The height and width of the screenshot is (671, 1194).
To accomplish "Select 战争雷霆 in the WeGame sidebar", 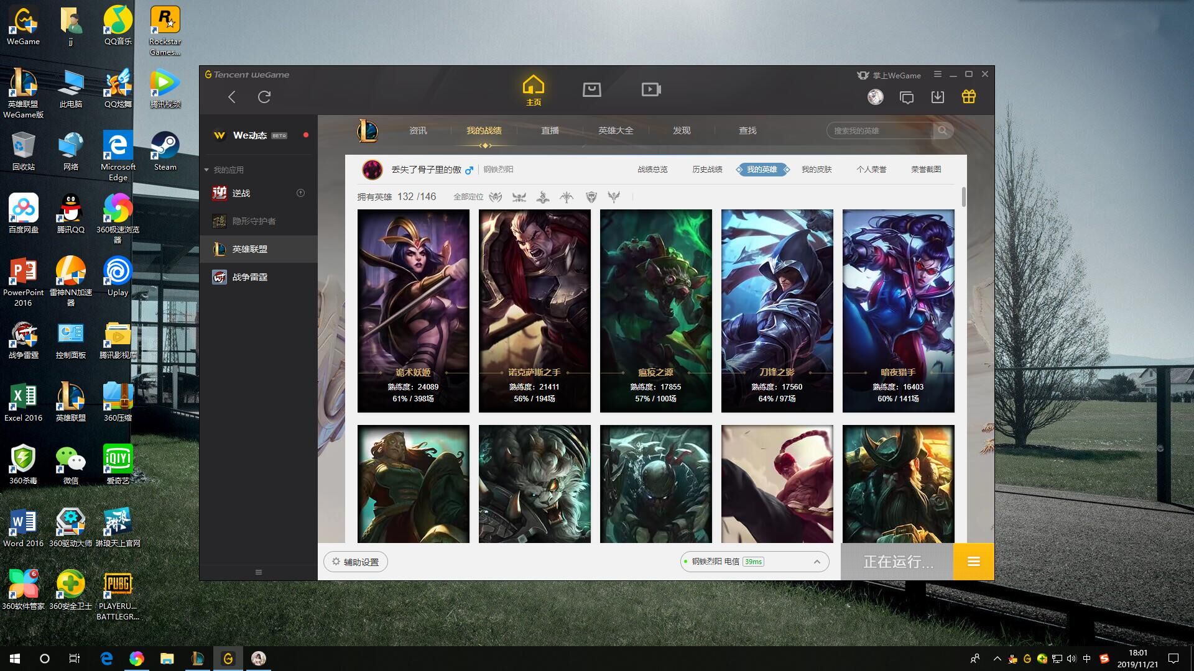I will tap(259, 277).
